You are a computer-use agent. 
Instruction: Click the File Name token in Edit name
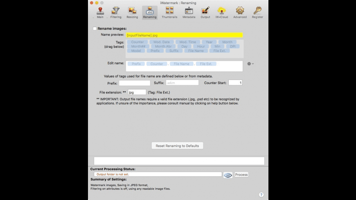(x=181, y=64)
